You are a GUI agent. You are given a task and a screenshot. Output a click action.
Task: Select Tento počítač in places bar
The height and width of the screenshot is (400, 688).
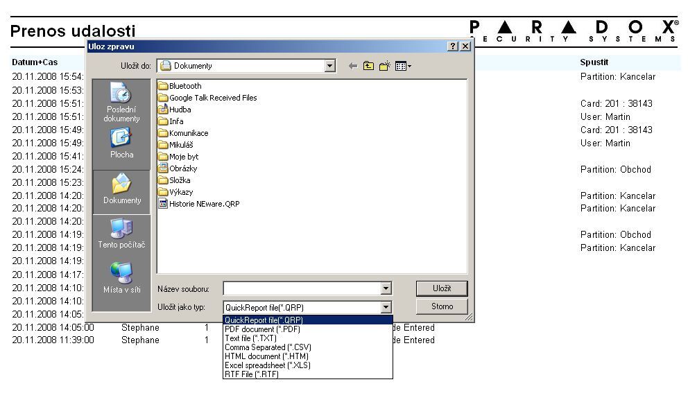click(122, 234)
